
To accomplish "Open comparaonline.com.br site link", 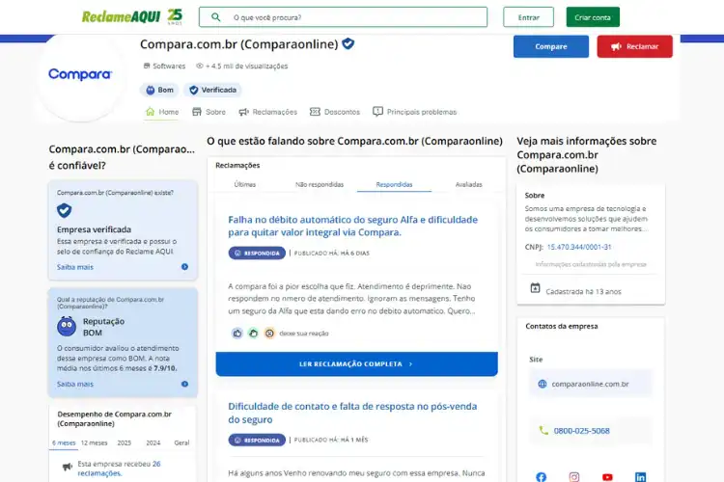I will point(590,384).
